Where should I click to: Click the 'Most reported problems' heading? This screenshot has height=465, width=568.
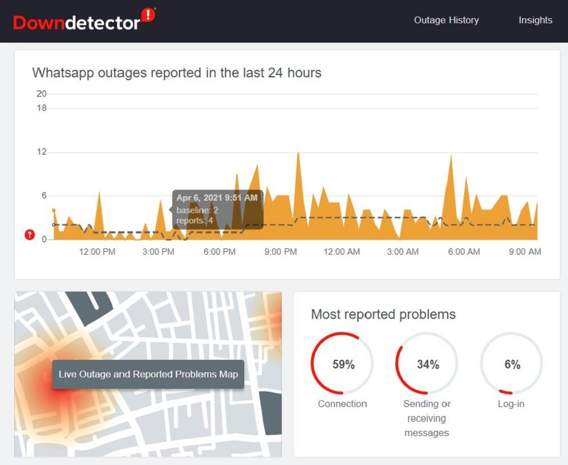pyautogui.click(x=383, y=314)
